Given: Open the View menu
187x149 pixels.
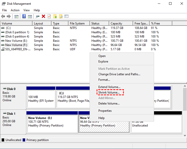Looking at the screenshot, I should [26, 10].
